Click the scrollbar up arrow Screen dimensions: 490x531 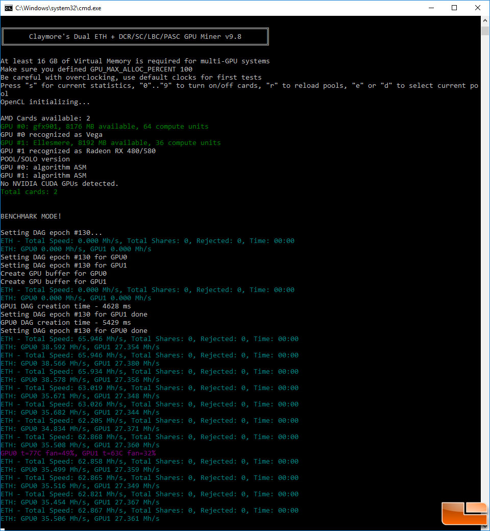(x=485, y=20)
